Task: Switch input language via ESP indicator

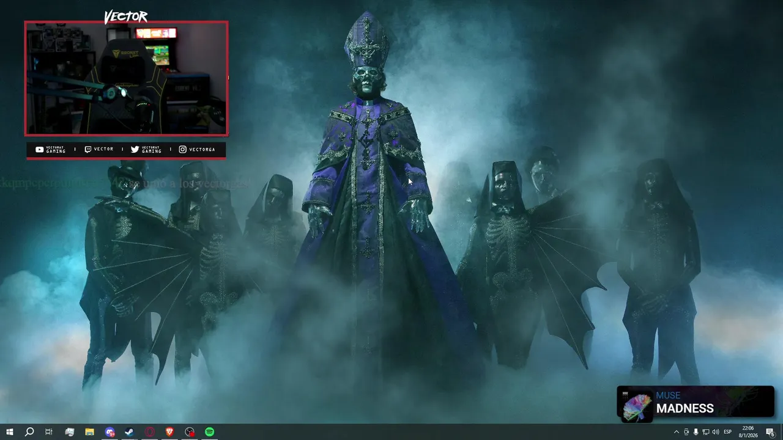Action: (x=727, y=432)
